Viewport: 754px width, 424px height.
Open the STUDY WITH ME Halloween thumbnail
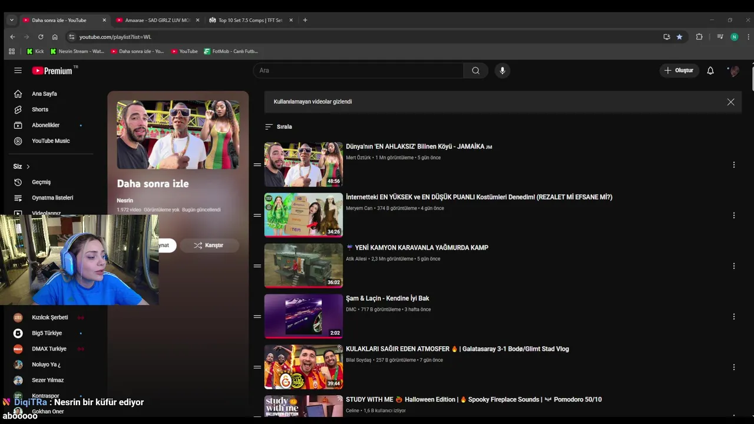tap(303, 406)
